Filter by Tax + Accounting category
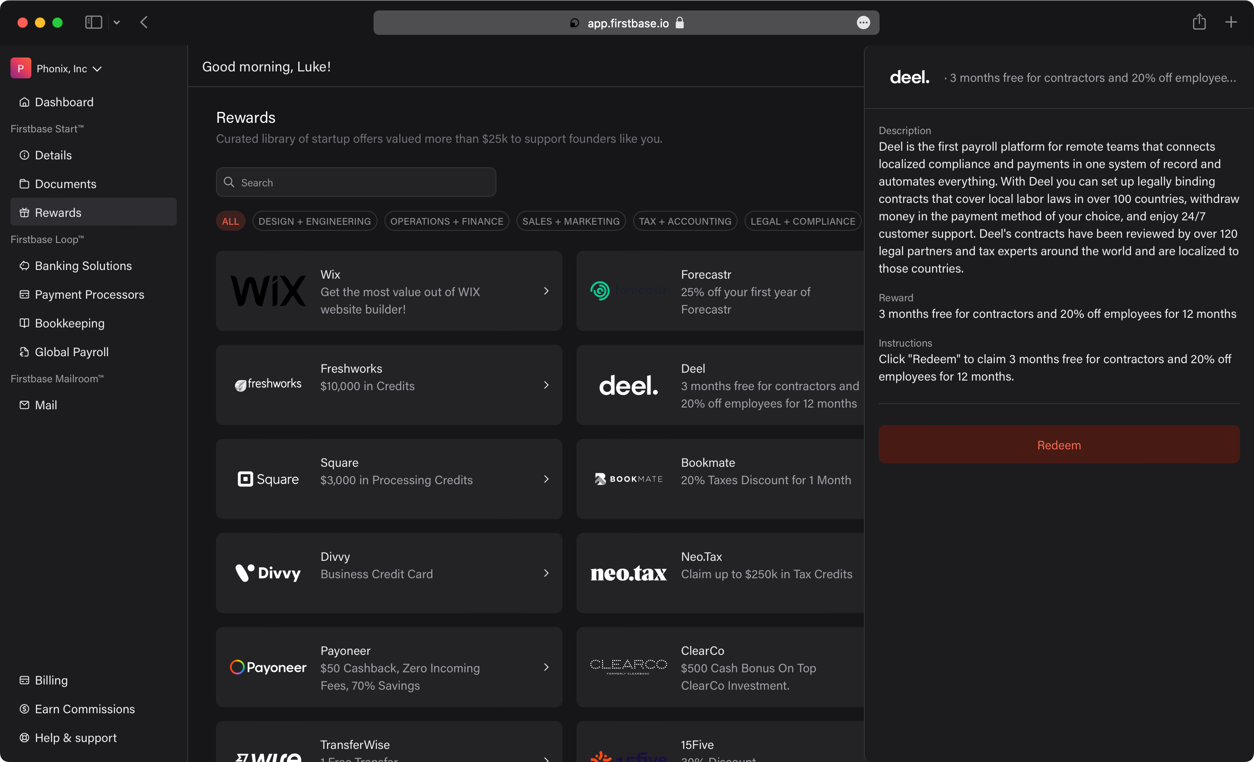Image resolution: width=1254 pixels, height=762 pixels. (x=684, y=222)
